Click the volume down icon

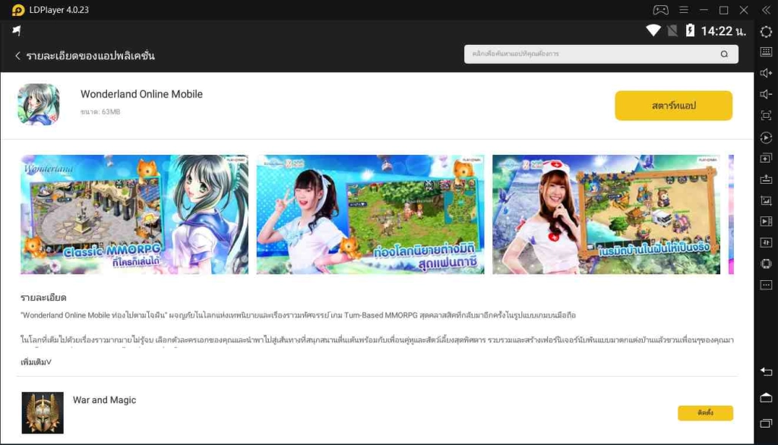(x=766, y=94)
